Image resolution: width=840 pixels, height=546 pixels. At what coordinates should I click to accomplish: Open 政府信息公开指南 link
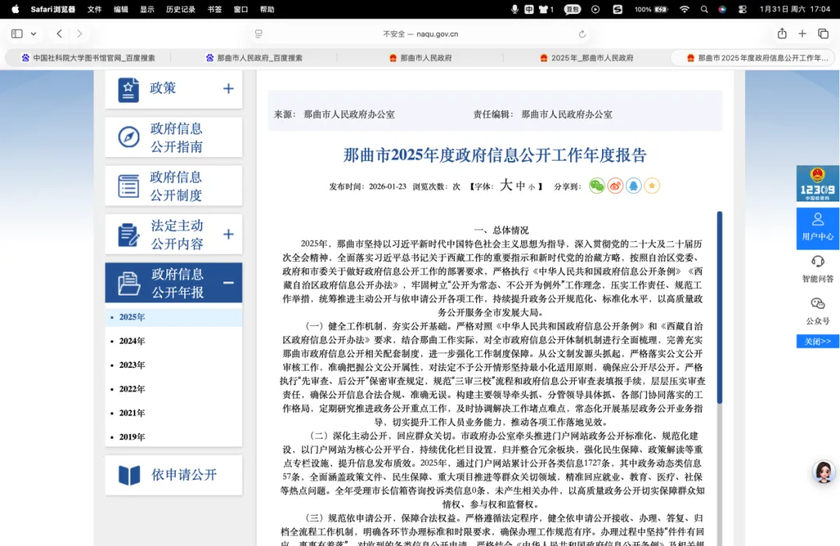[x=177, y=138]
